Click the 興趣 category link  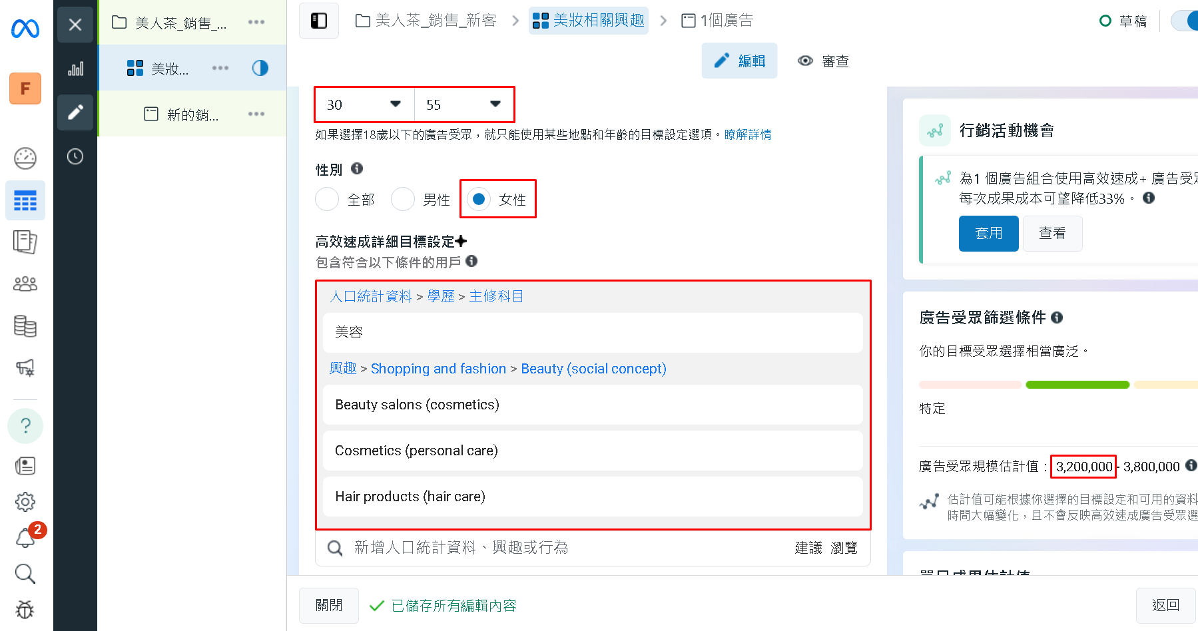click(x=343, y=368)
